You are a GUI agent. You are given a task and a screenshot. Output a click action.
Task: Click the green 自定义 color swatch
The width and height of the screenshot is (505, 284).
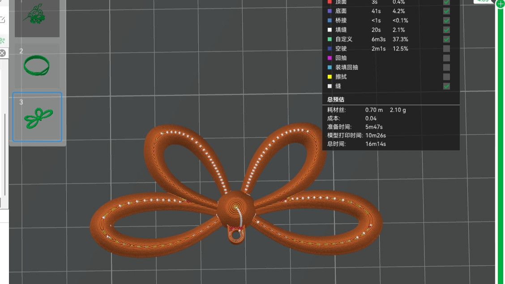tap(330, 39)
